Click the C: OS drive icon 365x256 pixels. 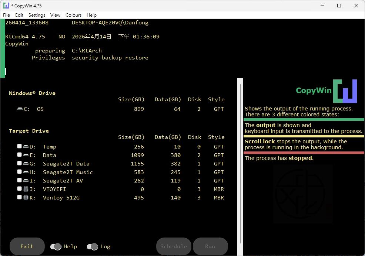20,109
